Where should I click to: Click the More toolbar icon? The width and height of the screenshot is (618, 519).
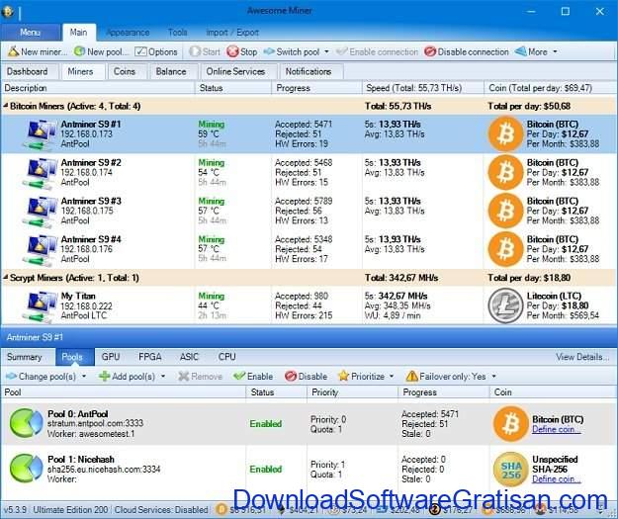521,51
